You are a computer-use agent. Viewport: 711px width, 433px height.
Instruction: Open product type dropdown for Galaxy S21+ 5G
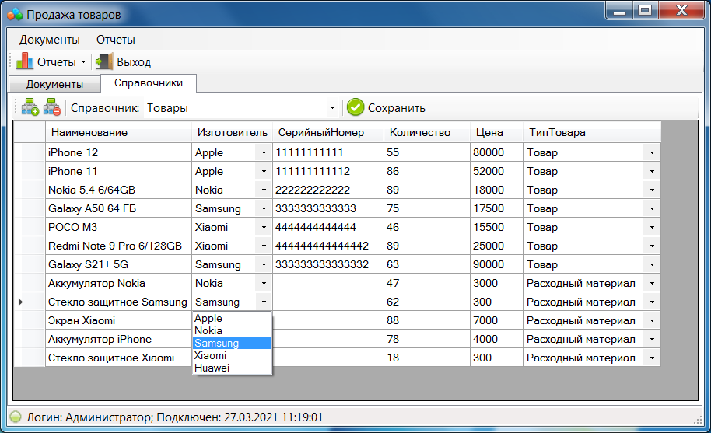652,264
